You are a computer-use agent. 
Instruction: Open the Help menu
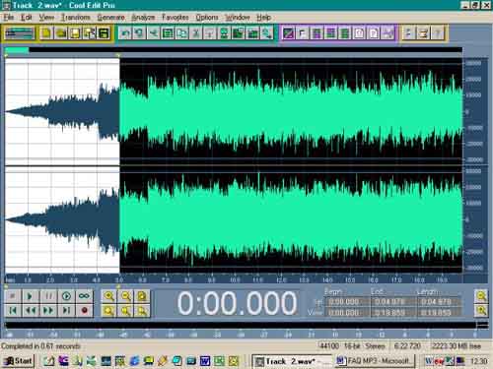pyautogui.click(x=263, y=17)
